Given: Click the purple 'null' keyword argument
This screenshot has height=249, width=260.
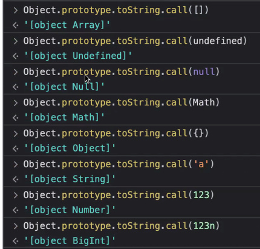Looking at the screenshot, I should coord(204,71).
